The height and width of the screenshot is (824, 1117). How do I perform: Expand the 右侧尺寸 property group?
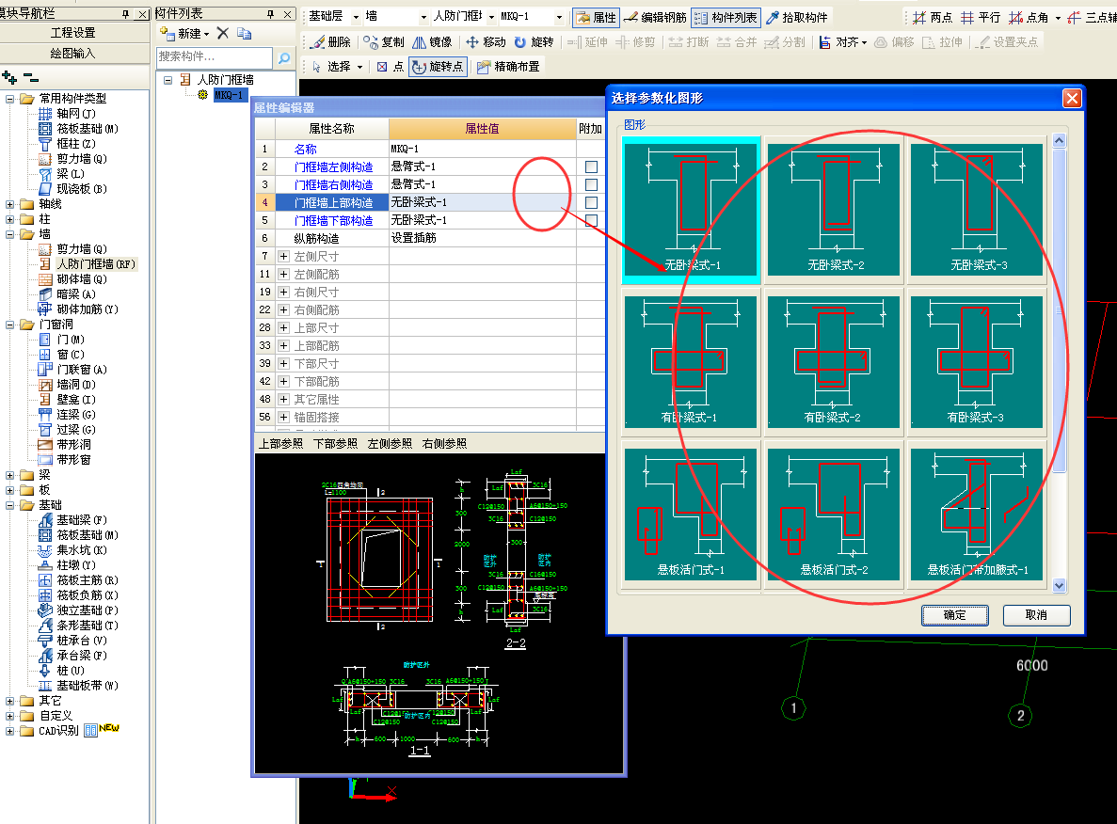[x=283, y=292]
